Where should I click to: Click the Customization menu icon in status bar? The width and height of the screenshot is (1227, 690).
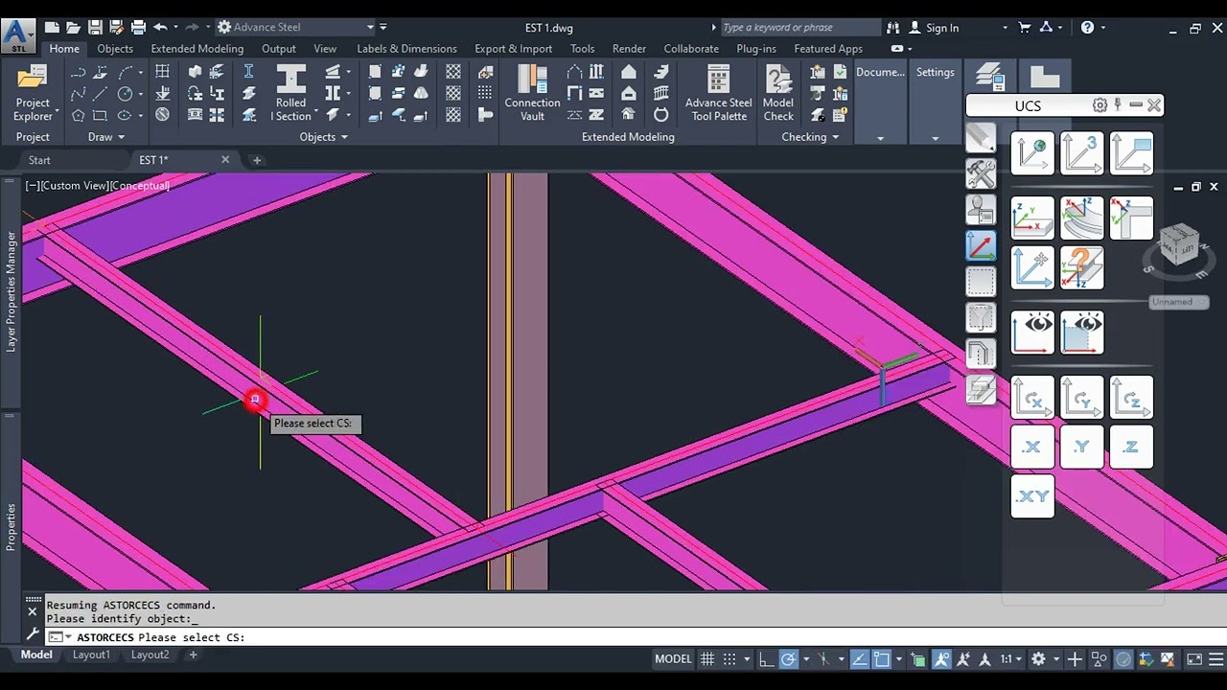pyautogui.click(x=1216, y=659)
